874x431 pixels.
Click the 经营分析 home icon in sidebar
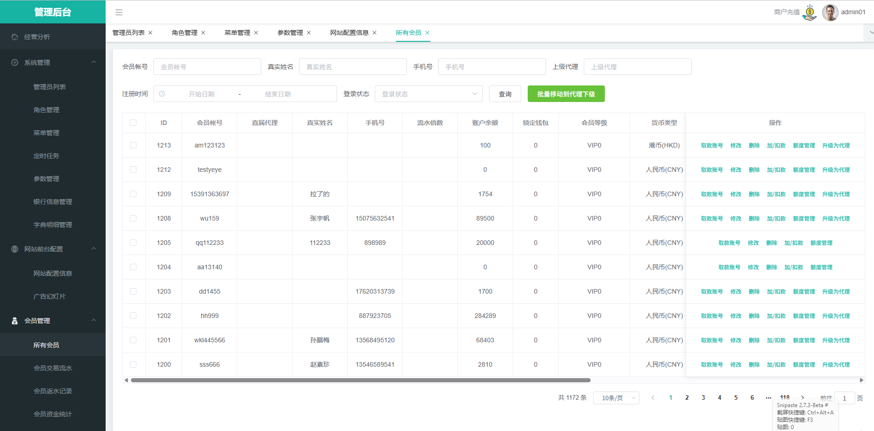[x=15, y=37]
